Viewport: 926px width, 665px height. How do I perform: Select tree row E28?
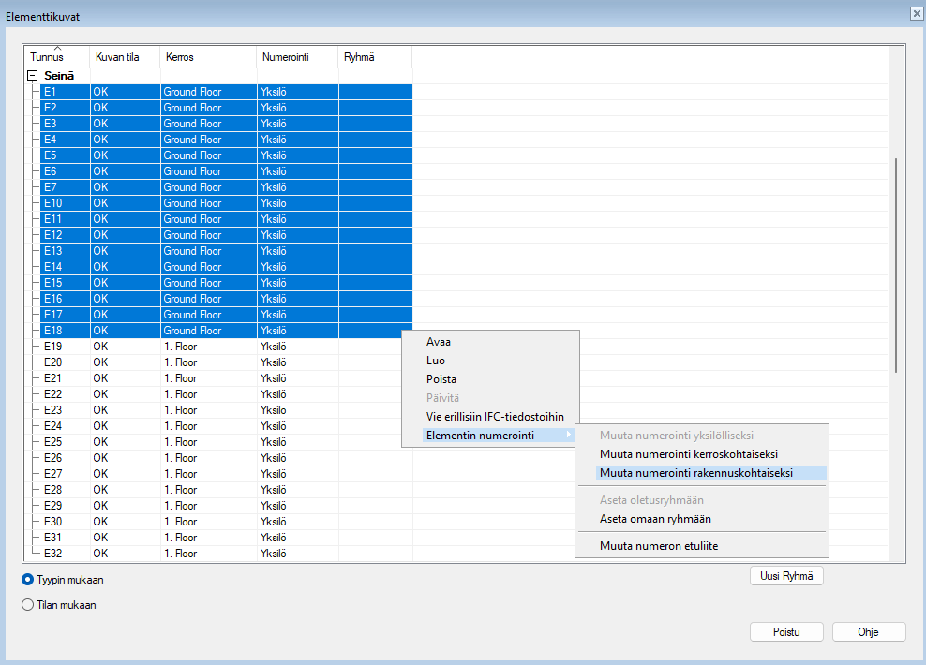click(x=227, y=490)
